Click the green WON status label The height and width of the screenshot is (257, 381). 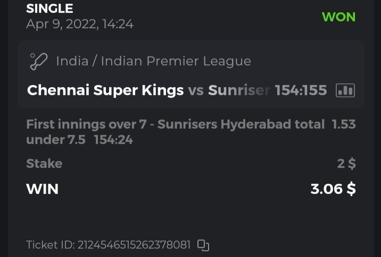click(338, 16)
